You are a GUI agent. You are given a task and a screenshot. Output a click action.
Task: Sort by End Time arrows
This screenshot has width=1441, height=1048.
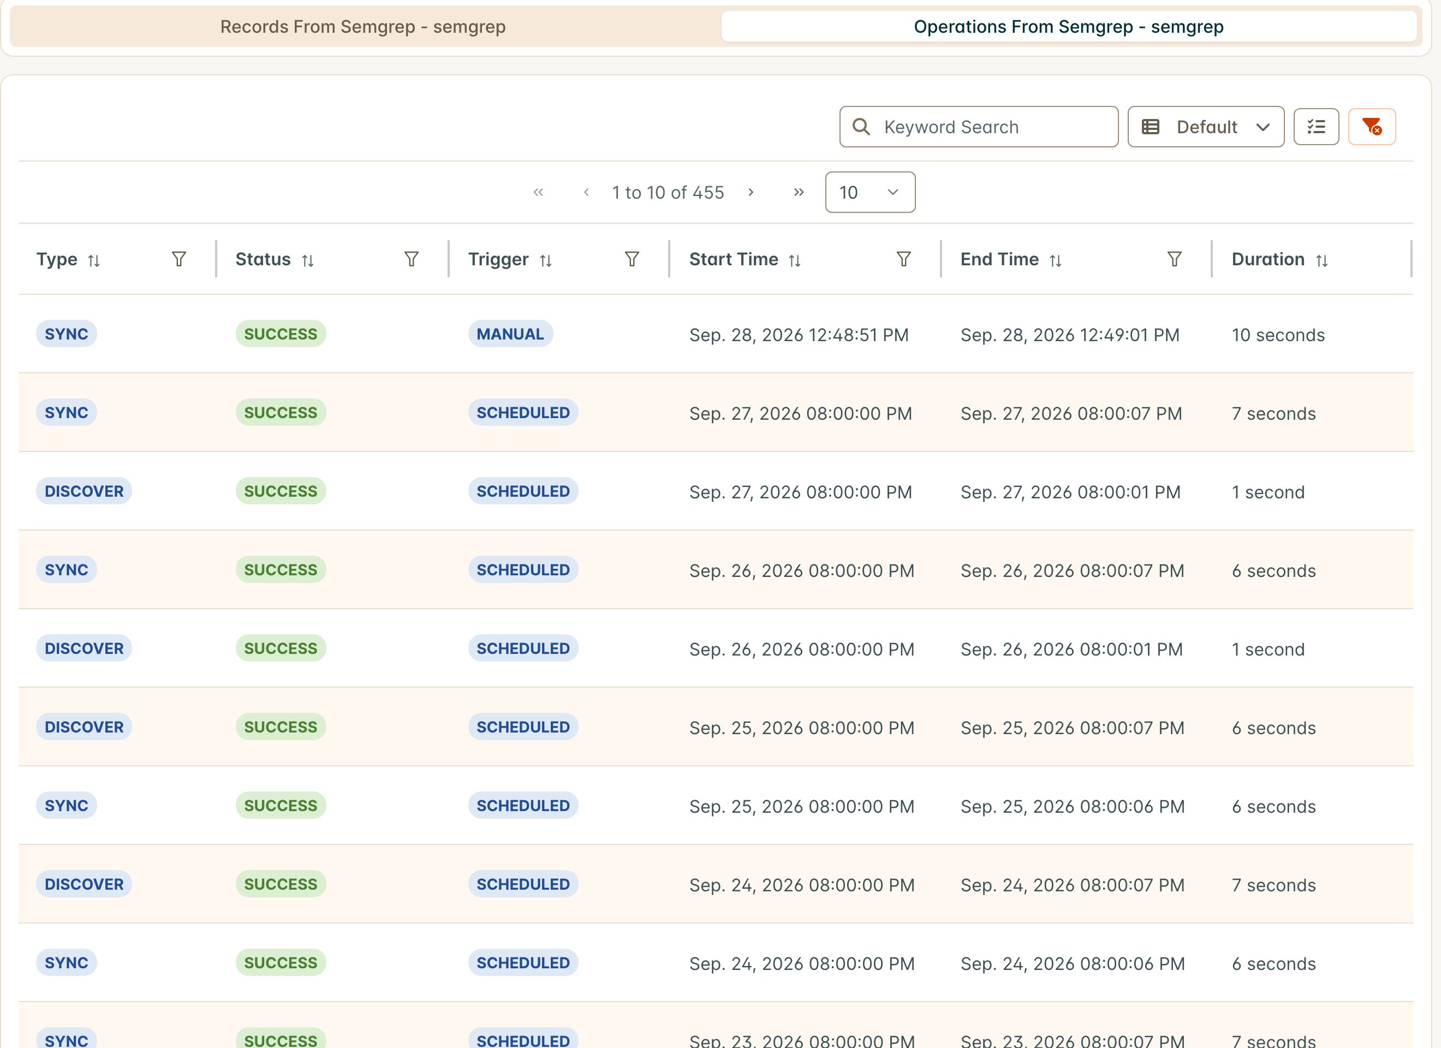coord(1056,260)
